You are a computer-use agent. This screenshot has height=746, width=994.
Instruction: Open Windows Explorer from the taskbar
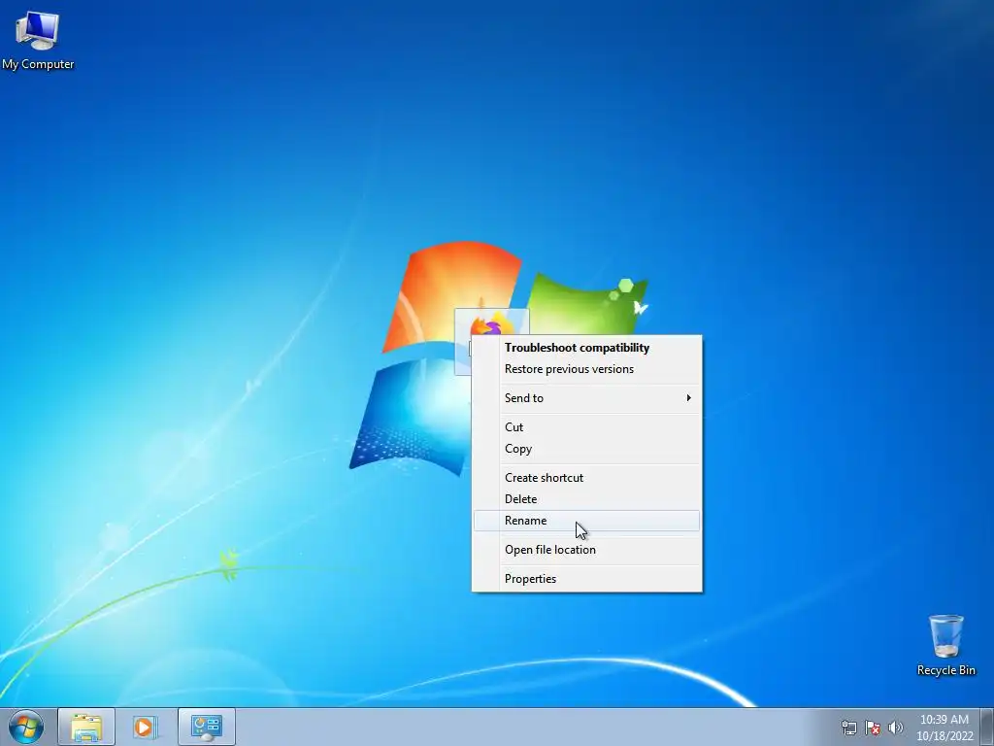[x=86, y=727]
